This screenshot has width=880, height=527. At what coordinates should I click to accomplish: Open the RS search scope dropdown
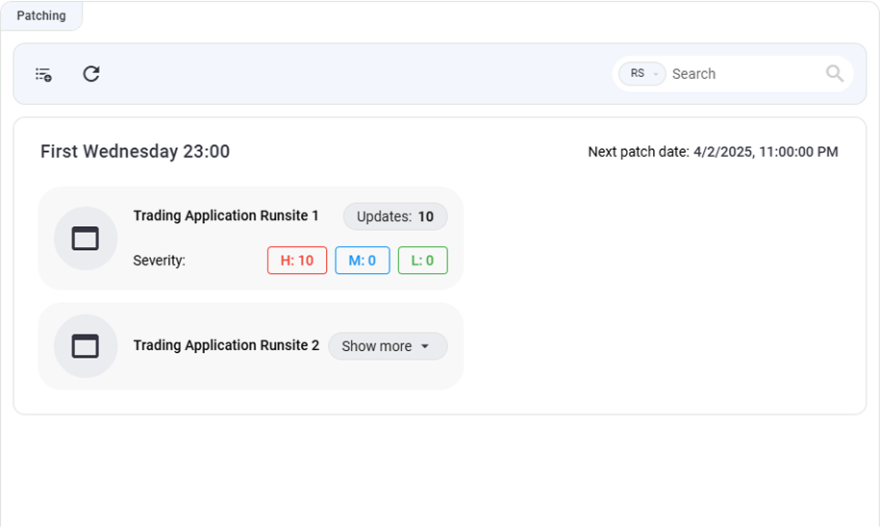pyautogui.click(x=642, y=73)
